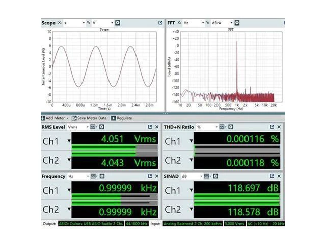Select the 0.000116 % THD+N reading
326x245 pixels.
[253, 139]
